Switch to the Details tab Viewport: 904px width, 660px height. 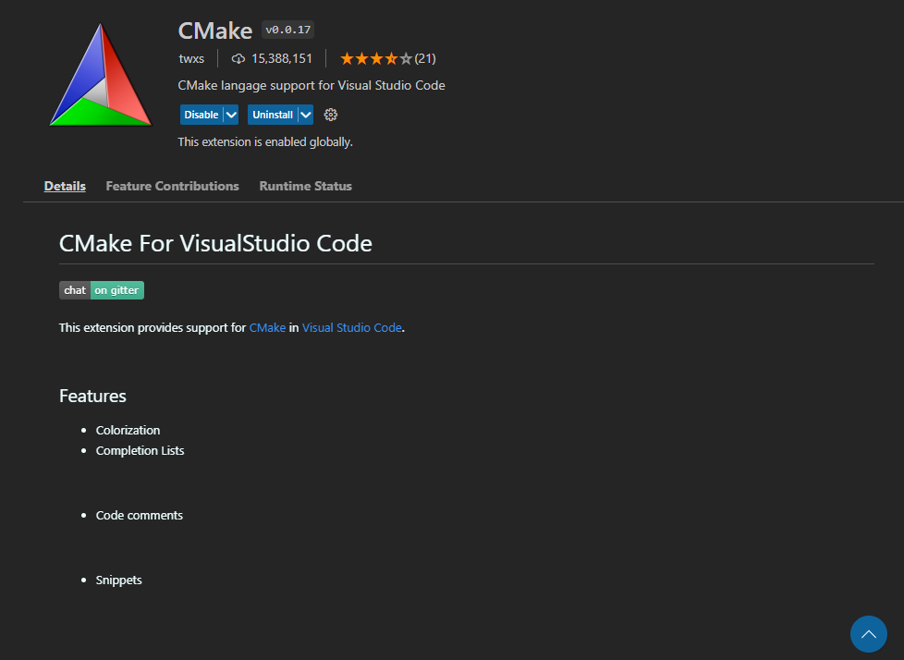[x=65, y=186]
